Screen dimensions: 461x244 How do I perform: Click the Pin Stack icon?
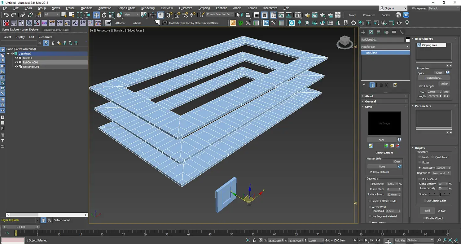point(364,85)
